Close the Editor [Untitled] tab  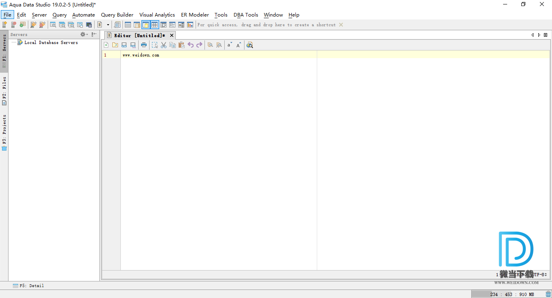point(172,35)
